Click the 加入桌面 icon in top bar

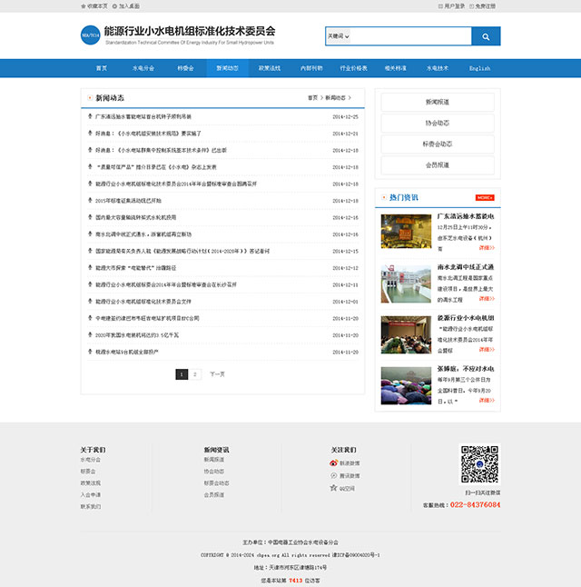point(115,5)
